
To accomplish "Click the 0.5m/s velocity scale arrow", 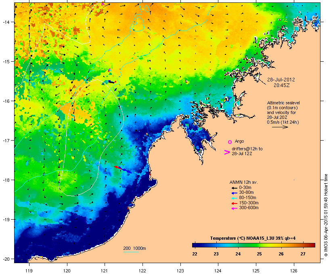I will [x=280, y=127].
